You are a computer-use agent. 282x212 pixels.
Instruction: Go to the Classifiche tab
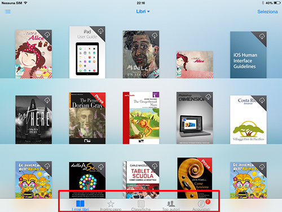pyautogui.click(x=141, y=206)
